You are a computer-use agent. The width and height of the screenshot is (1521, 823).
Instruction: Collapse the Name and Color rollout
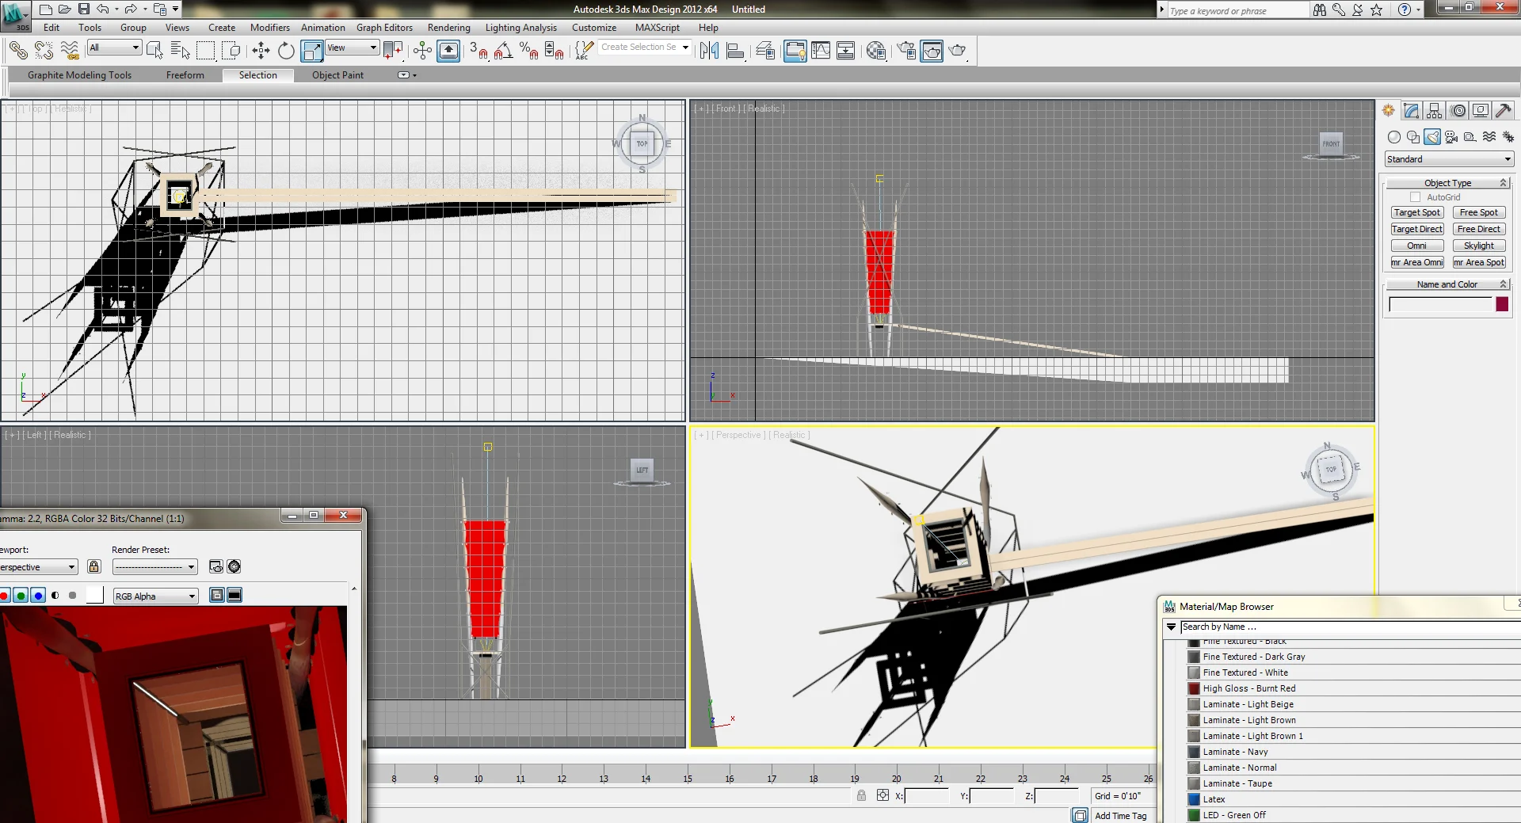[1447, 284]
